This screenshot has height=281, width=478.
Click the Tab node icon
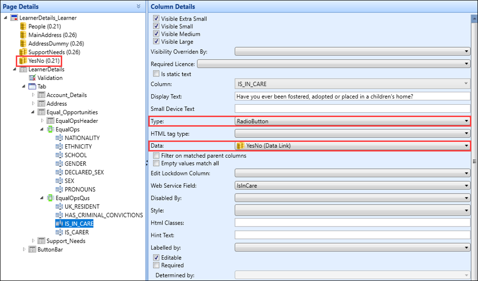tap(33, 86)
